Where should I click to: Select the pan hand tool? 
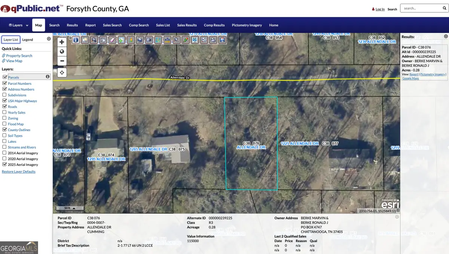(x=104, y=40)
